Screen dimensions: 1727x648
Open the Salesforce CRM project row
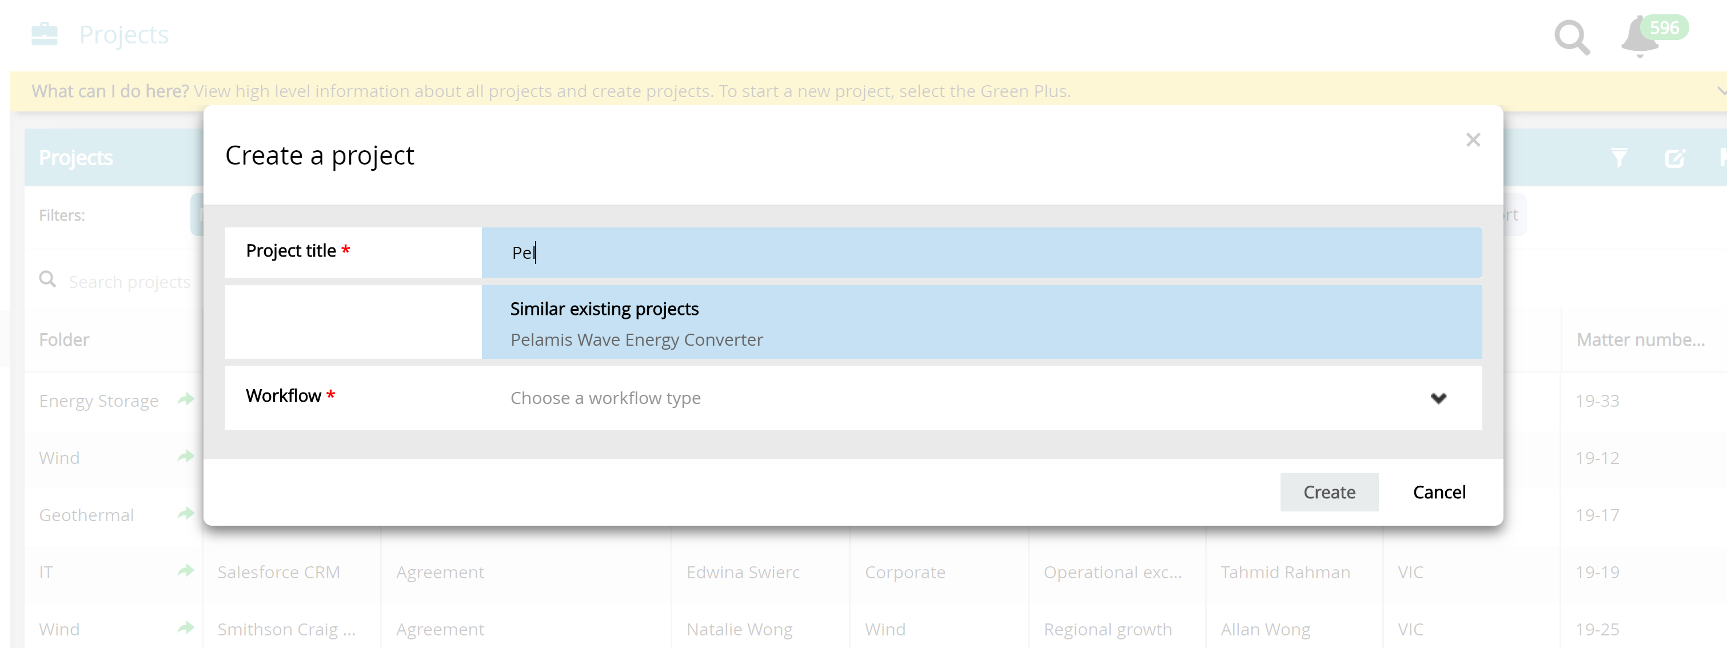(x=278, y=572)
